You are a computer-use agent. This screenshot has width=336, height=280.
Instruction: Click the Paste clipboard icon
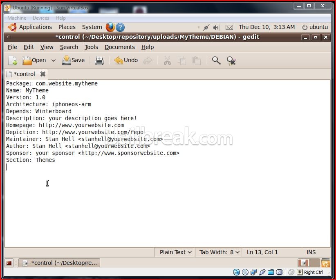197,60
